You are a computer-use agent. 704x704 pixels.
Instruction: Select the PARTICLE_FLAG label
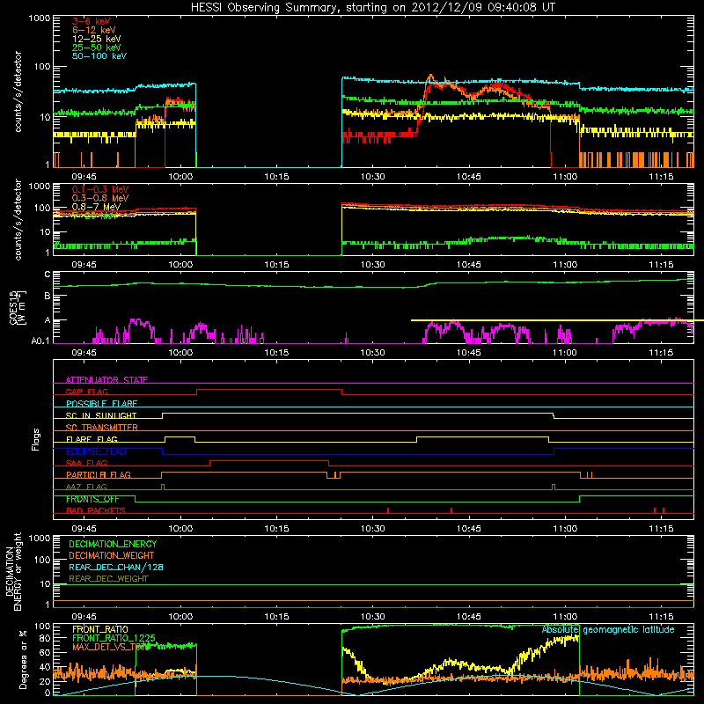click(x=99, y=474)
